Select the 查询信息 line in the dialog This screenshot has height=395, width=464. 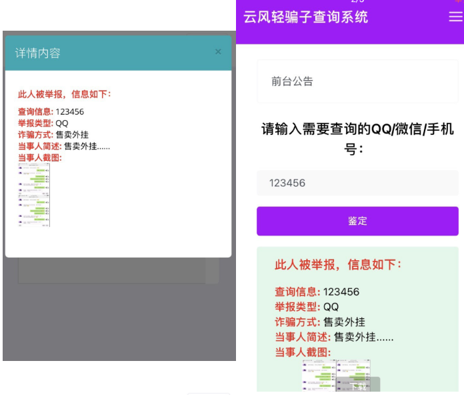coord(51,111)
